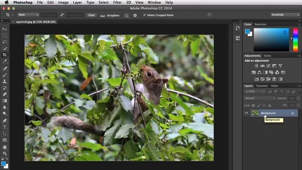Open the Ratio crop preset dropdown
The width and height of the screenshot is (302, 170).
(x=28, y=15)
